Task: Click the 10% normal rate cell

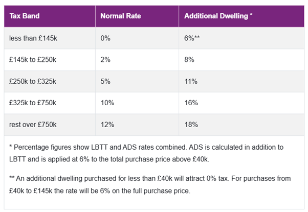Action: click(107, 103)
